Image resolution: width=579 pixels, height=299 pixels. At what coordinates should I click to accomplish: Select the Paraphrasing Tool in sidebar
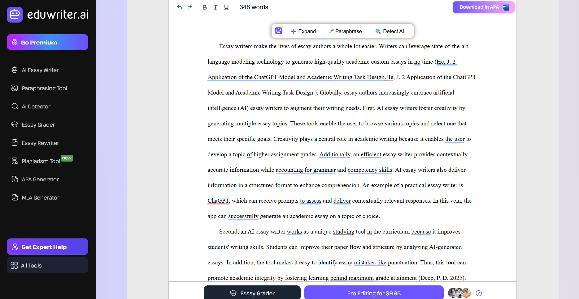(44, 88)
